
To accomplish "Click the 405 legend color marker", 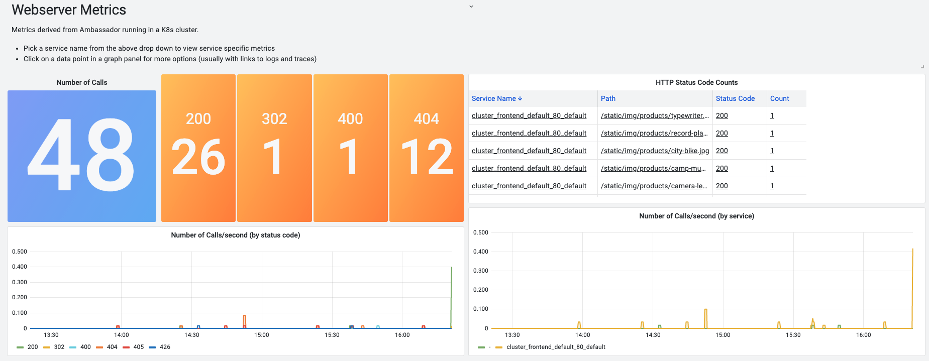I will coord(126,347).
